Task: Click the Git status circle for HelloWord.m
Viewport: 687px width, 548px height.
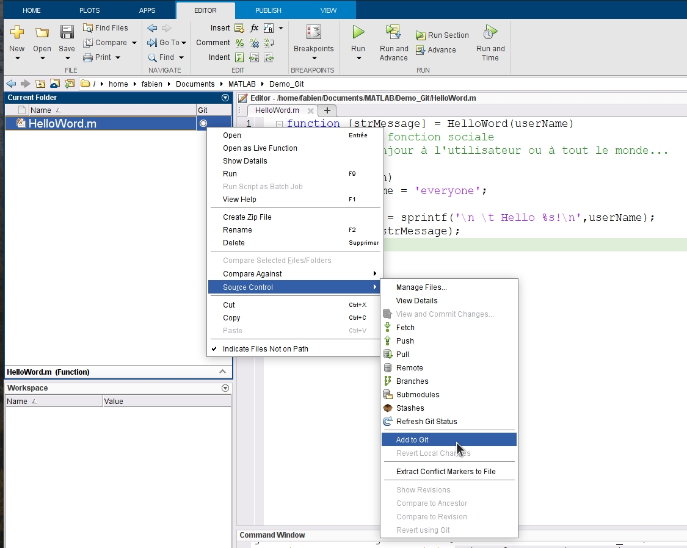Action: (203, 124)
